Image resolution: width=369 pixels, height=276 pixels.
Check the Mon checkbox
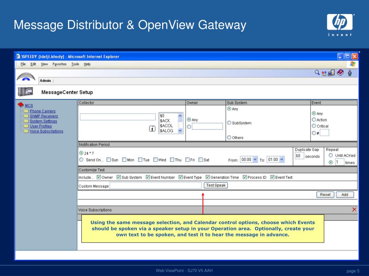tap(124, 160)
